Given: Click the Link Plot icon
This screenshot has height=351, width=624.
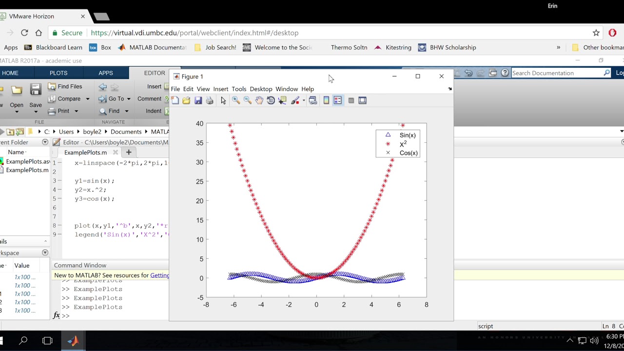Looking at the screenshot, I should pyautogui.click(x=313, y=100).
